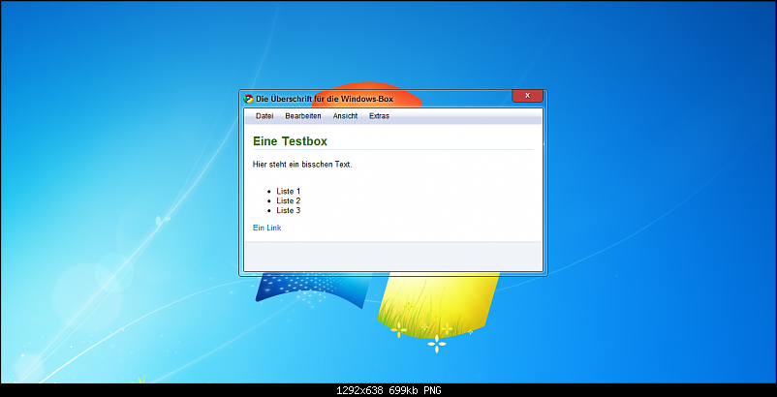
Task: Follow the 'Ein Link' hyperlink
Action: click(x=266, y=228)
